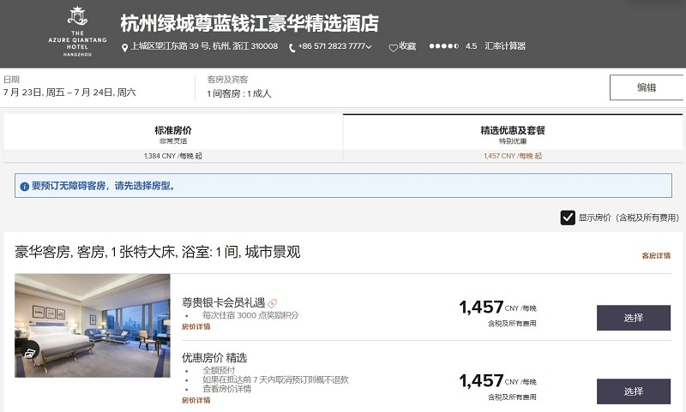Click the deluxe room photo thumbnail
Screen dimensions: 686x412
[93, 325]
